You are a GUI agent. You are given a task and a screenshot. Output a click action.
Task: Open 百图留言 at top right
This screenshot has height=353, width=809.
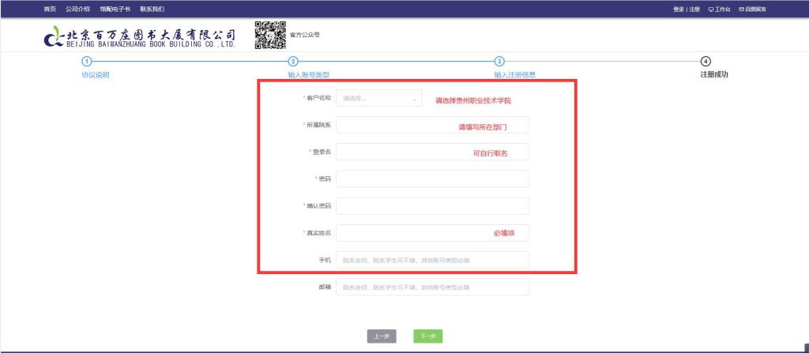coord(752,9)
